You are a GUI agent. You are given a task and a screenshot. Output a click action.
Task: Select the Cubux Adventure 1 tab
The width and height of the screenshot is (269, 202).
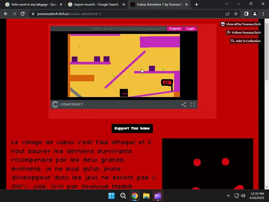click(159, 4)
